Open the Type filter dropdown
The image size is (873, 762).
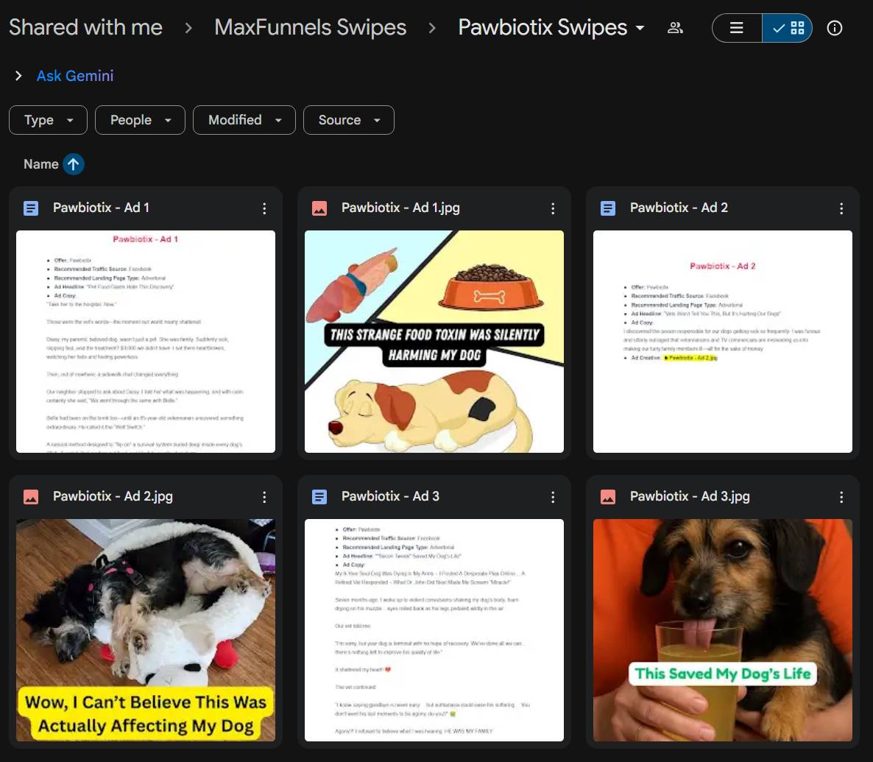click(48, 120)
